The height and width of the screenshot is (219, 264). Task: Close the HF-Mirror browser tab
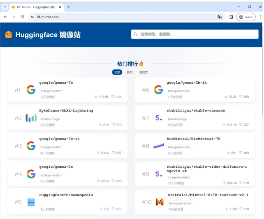pyautogui.click(x=60, y=7)
